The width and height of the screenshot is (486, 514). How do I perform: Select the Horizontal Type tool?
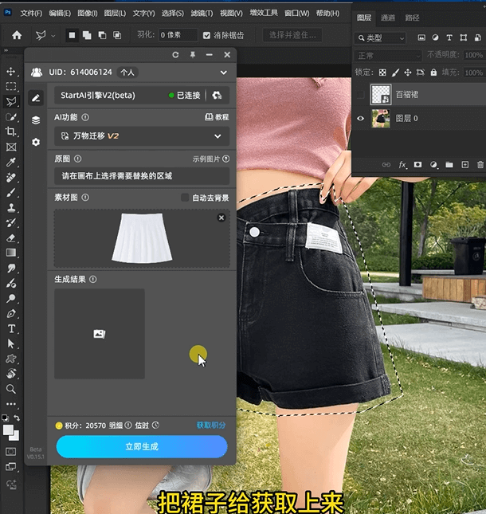11,328
